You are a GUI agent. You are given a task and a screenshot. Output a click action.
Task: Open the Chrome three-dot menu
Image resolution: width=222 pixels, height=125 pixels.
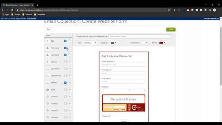tap(219, 10)
